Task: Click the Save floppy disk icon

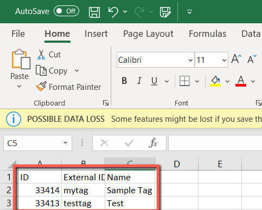Action: coord(94,12)
